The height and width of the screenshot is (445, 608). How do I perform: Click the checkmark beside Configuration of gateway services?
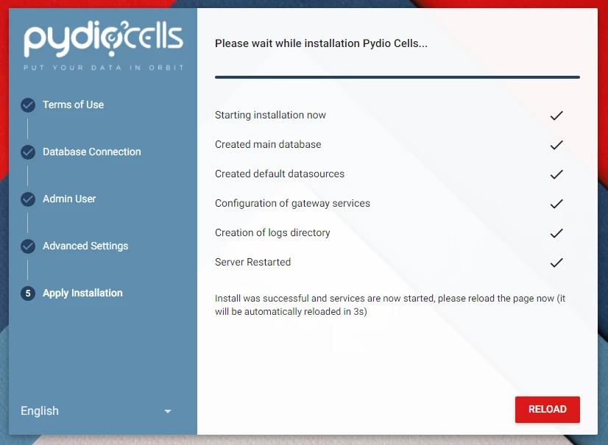(556, 204)
